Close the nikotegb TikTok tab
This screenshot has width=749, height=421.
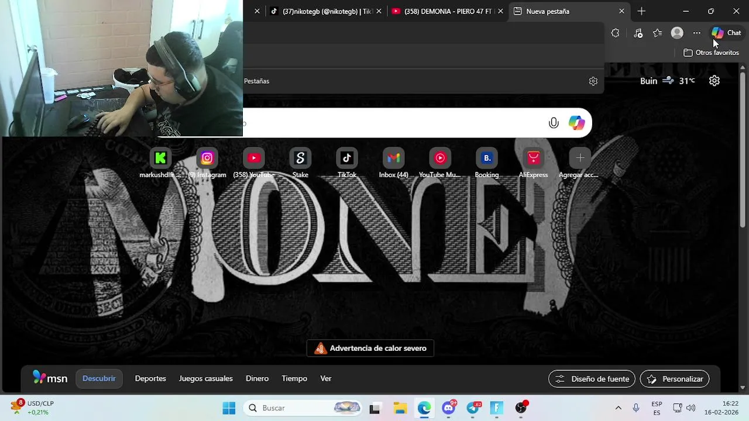[379, 11]
